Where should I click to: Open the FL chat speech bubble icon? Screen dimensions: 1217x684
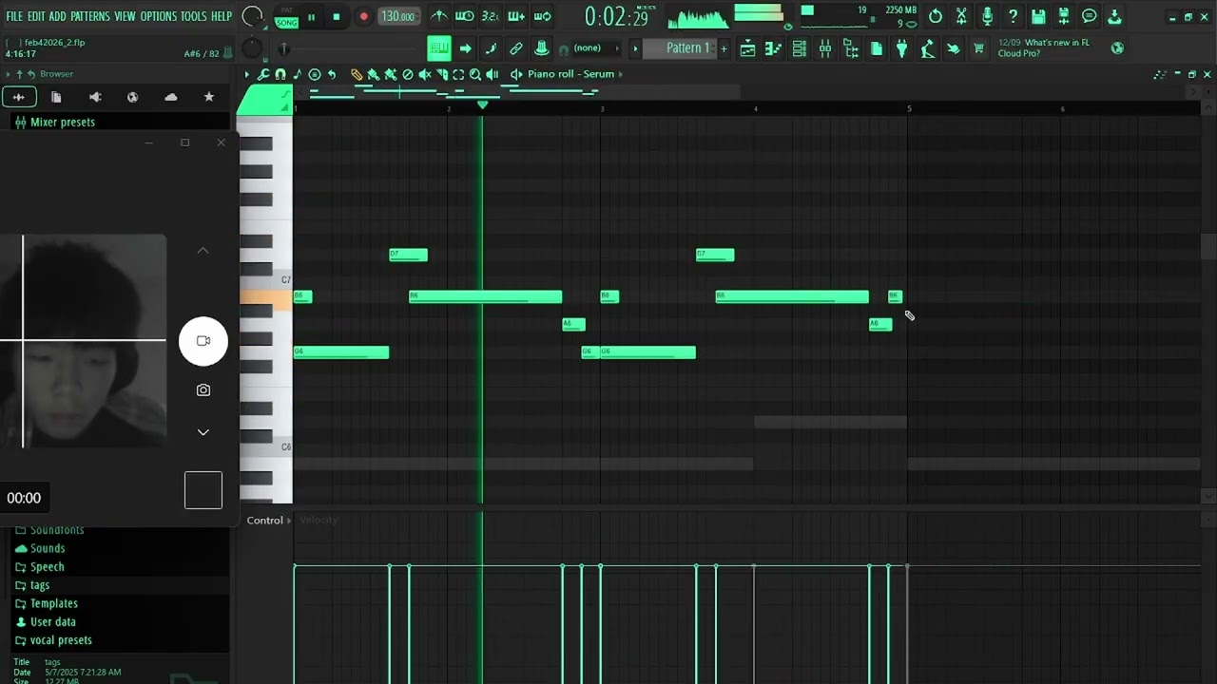pos(1090,16)
